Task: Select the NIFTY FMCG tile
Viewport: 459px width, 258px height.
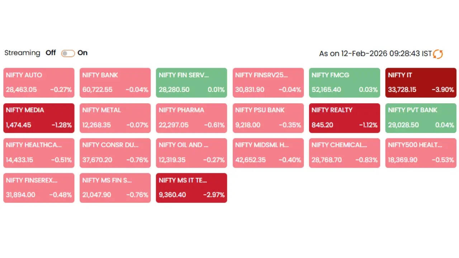Action: pyautogui.click(x=344, y=82)
